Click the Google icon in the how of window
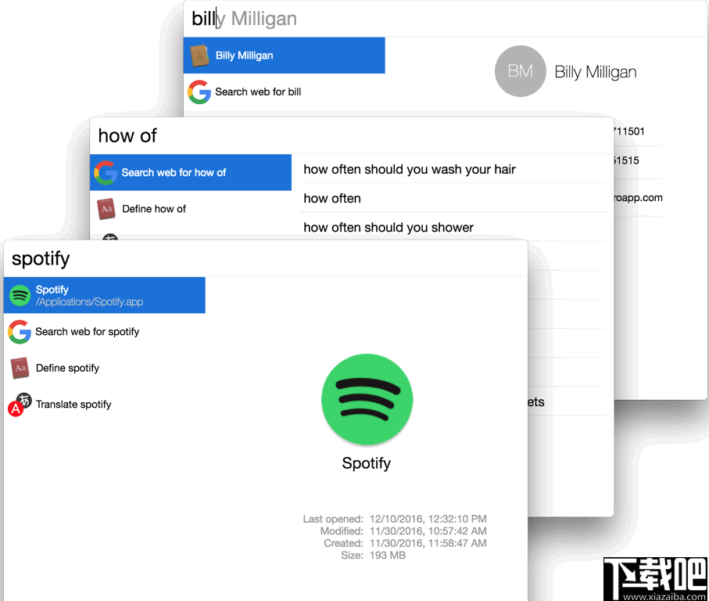The image size is (709, 601). coord(106,172)
